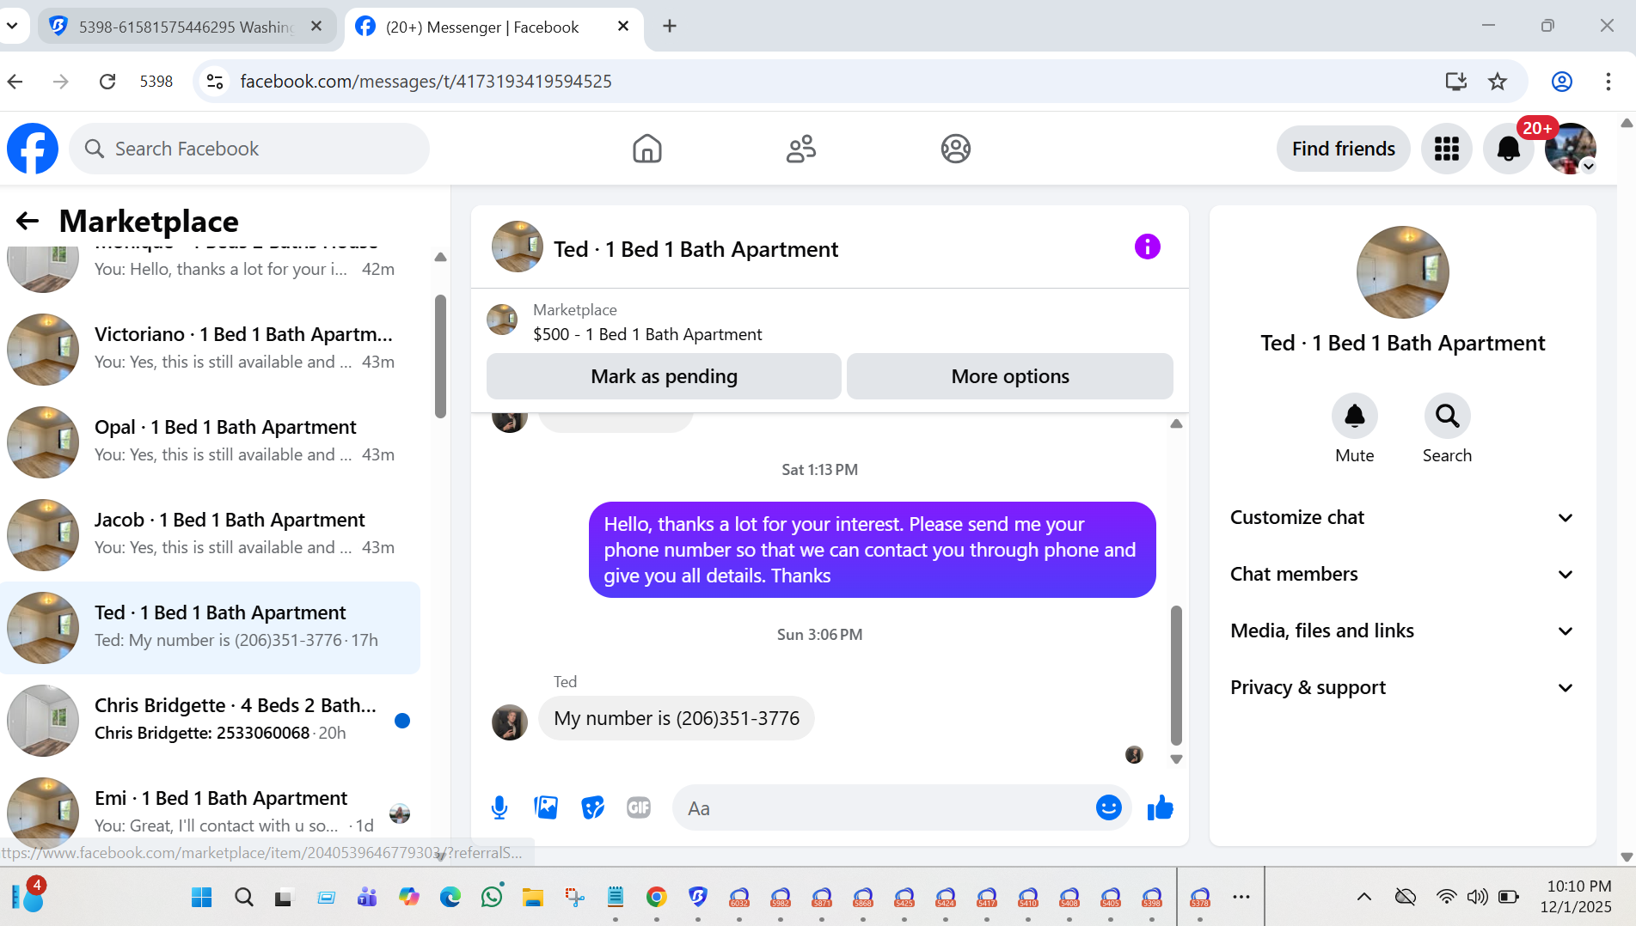Open the notifications bell
The image size is (1636, 926).
(x=1509, y=149)
